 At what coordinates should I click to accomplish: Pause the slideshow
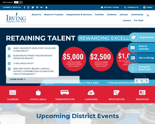[142, 81]
